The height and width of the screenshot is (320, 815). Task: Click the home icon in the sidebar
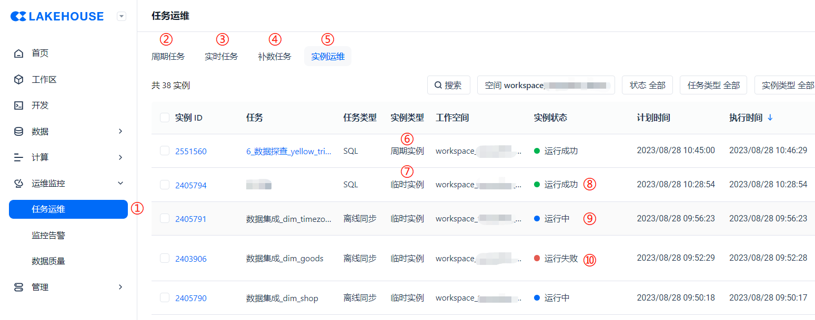[19, 54]
